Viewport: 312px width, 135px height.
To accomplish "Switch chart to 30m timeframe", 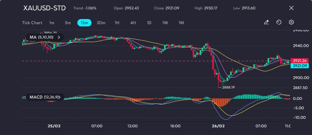I will pos(101,23).
